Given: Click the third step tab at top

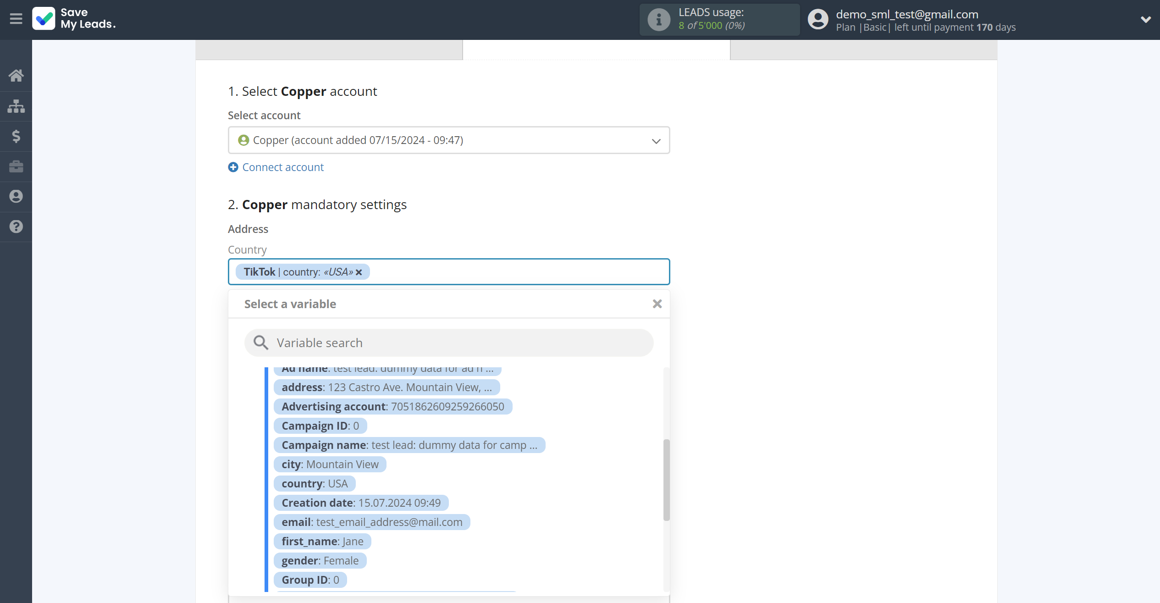Looking at the screenshot, I should (x=863, y=50).
